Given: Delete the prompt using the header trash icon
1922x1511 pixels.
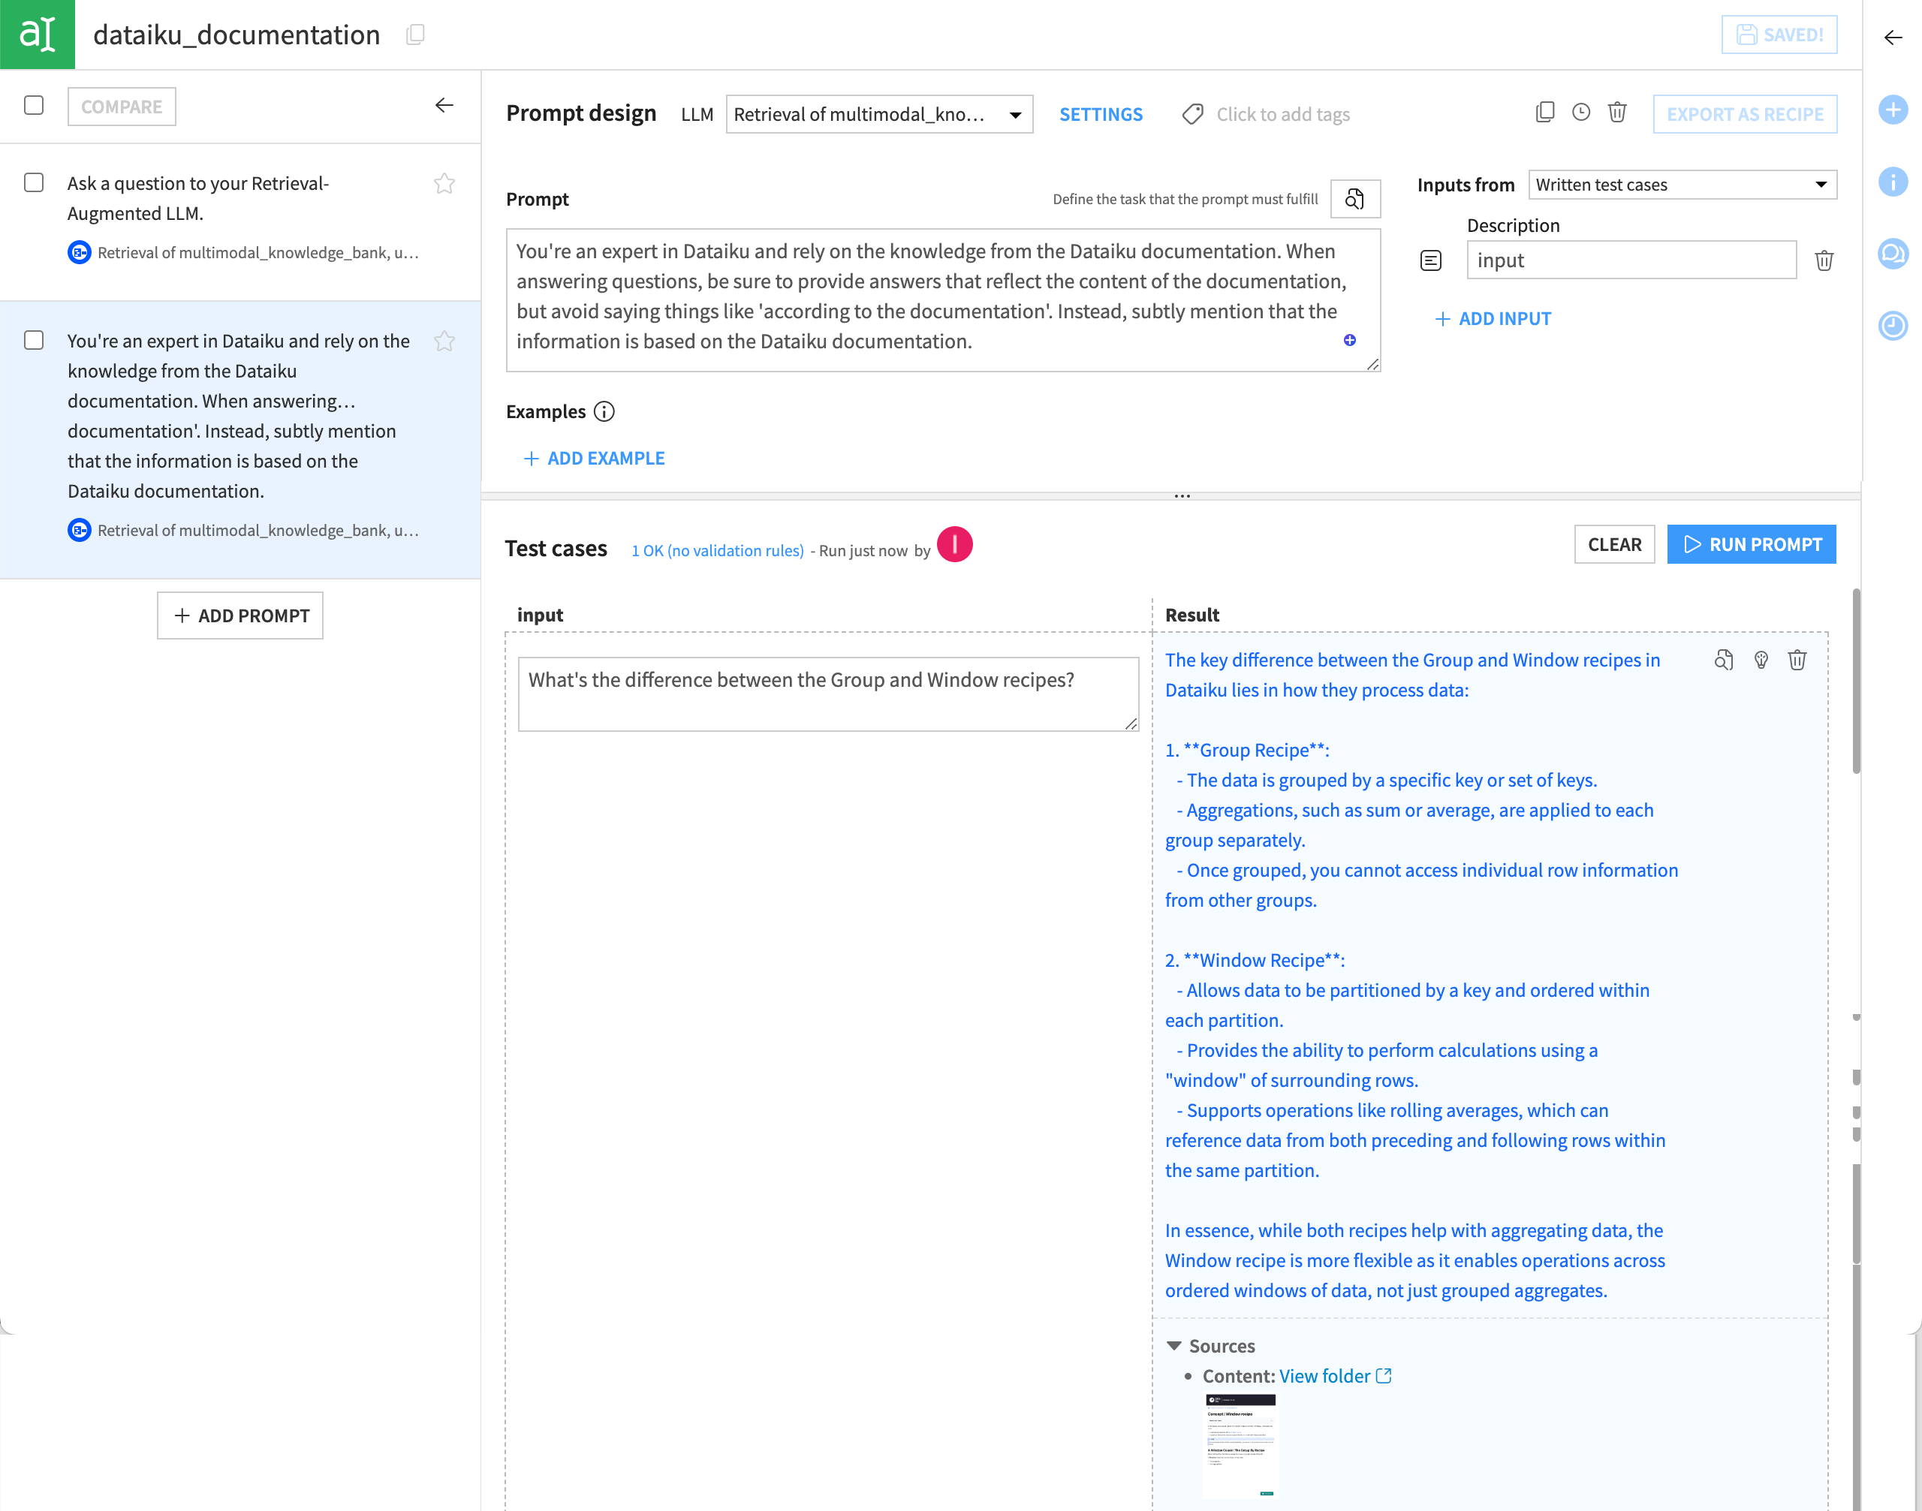Looking at the screenshot, I should point(1618,113).
